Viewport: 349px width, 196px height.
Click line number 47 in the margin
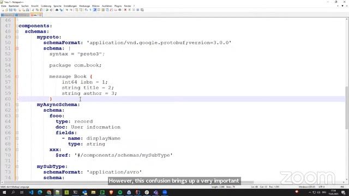click(8, 26)
